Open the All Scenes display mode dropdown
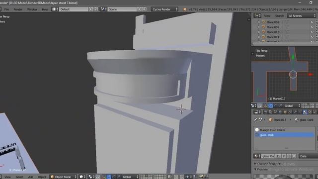 tap(302, 15)
